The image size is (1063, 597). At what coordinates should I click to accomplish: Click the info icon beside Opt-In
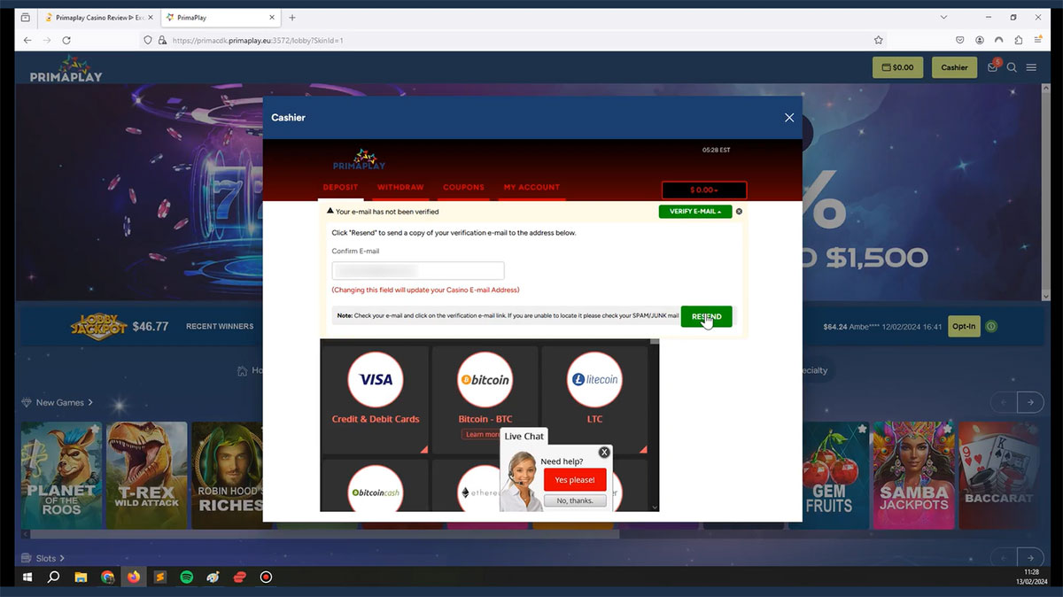coord(991,326)
